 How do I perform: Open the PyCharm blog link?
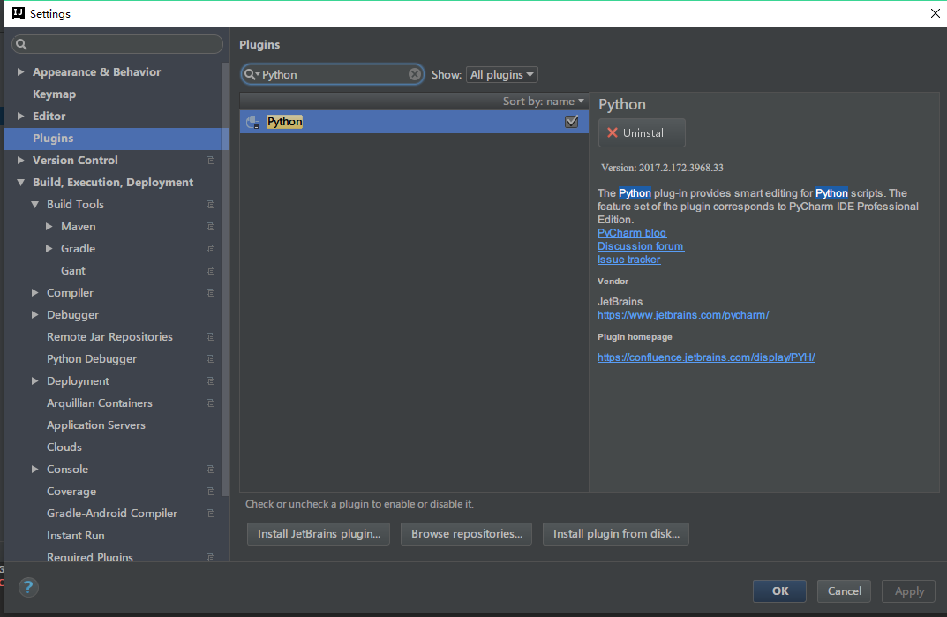point(632,233)
